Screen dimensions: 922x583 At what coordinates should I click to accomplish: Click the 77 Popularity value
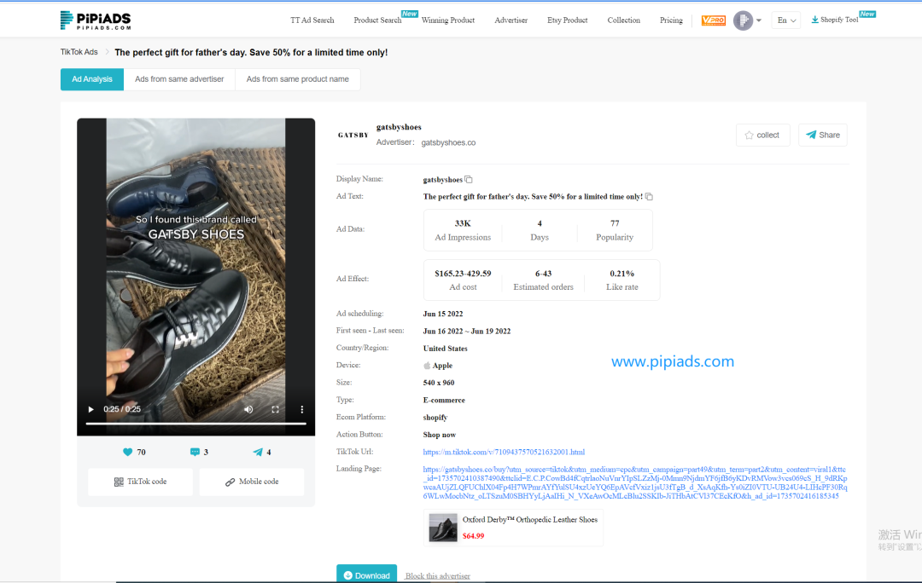tap(615, 223)
